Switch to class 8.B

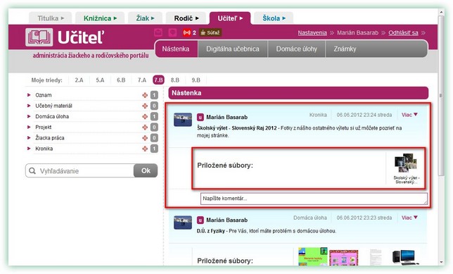pyautogui.click(x=174, y=80)
